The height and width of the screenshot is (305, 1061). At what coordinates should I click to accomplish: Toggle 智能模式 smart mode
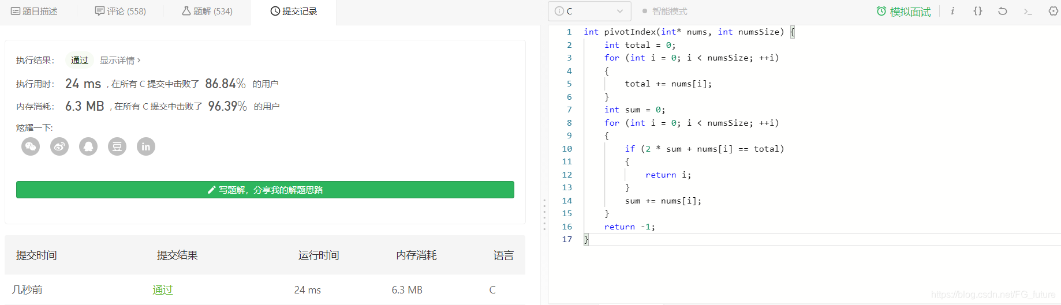coord(664,11)
